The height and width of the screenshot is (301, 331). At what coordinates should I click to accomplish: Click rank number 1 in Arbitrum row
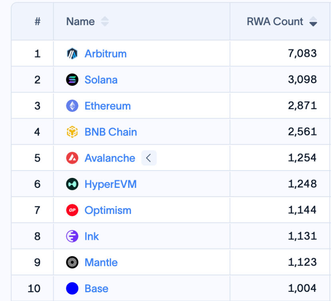click(x=37, y=54)
